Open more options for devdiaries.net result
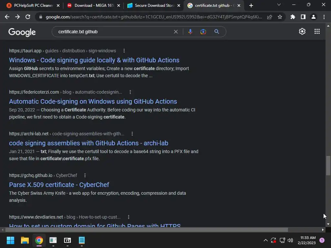The height and width of the screenshot is (248, 331). [x=129, y=217]
